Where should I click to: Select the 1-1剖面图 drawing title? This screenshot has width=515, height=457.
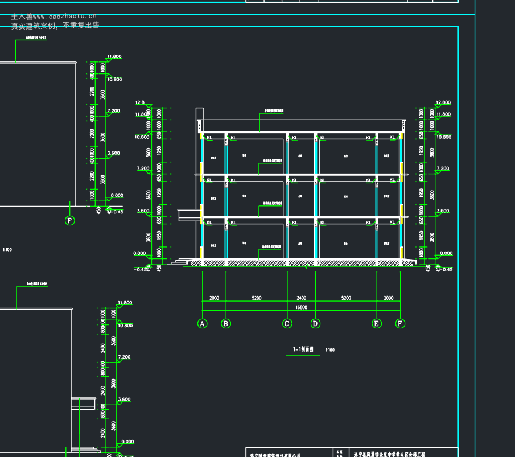coord(303,349)
